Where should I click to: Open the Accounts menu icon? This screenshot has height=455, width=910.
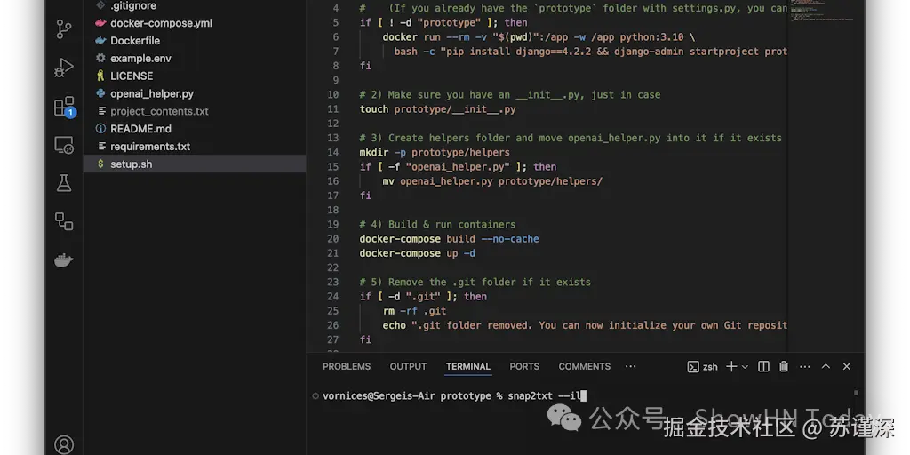(x=64, y=444)
